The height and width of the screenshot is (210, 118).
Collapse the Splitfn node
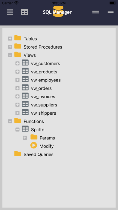pos(17,129)
